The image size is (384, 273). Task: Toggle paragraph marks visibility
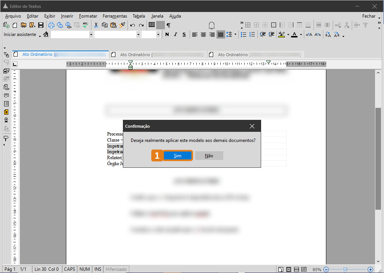[169, 25]
